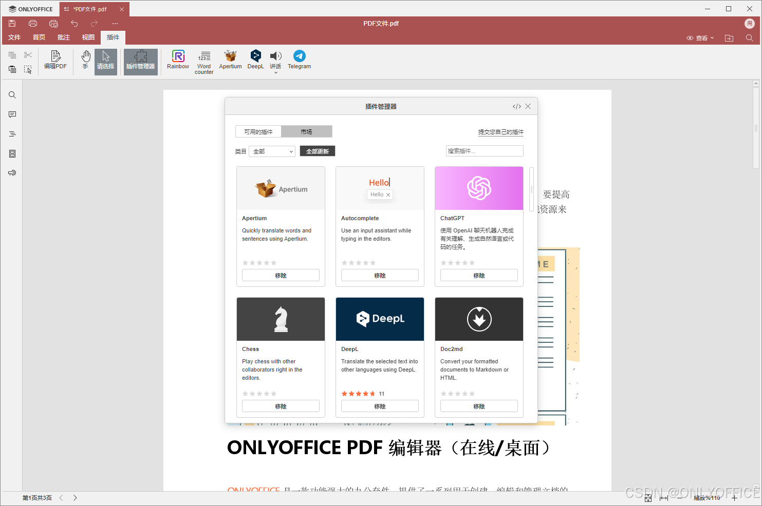Go to the next page arrow
Viewport: 762px width, 506px height.
click(75, 498)
